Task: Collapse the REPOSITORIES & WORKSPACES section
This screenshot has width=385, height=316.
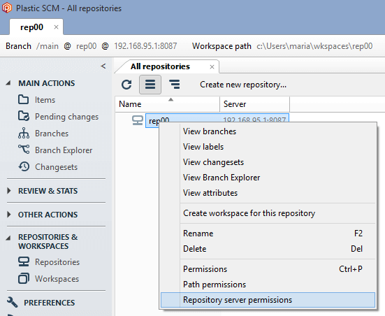Action: (x=8, y=238)
